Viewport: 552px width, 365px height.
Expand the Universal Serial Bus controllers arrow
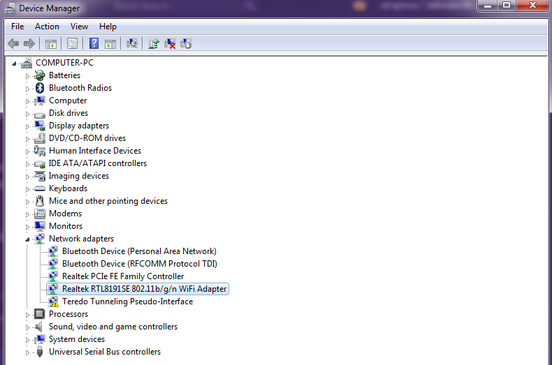[27, 352]
